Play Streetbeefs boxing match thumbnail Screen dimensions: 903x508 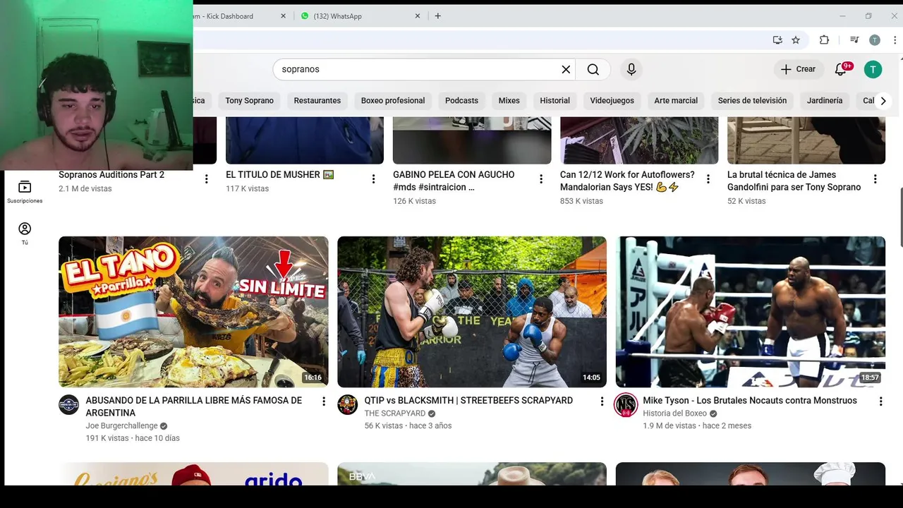click(x=472, y=312)
